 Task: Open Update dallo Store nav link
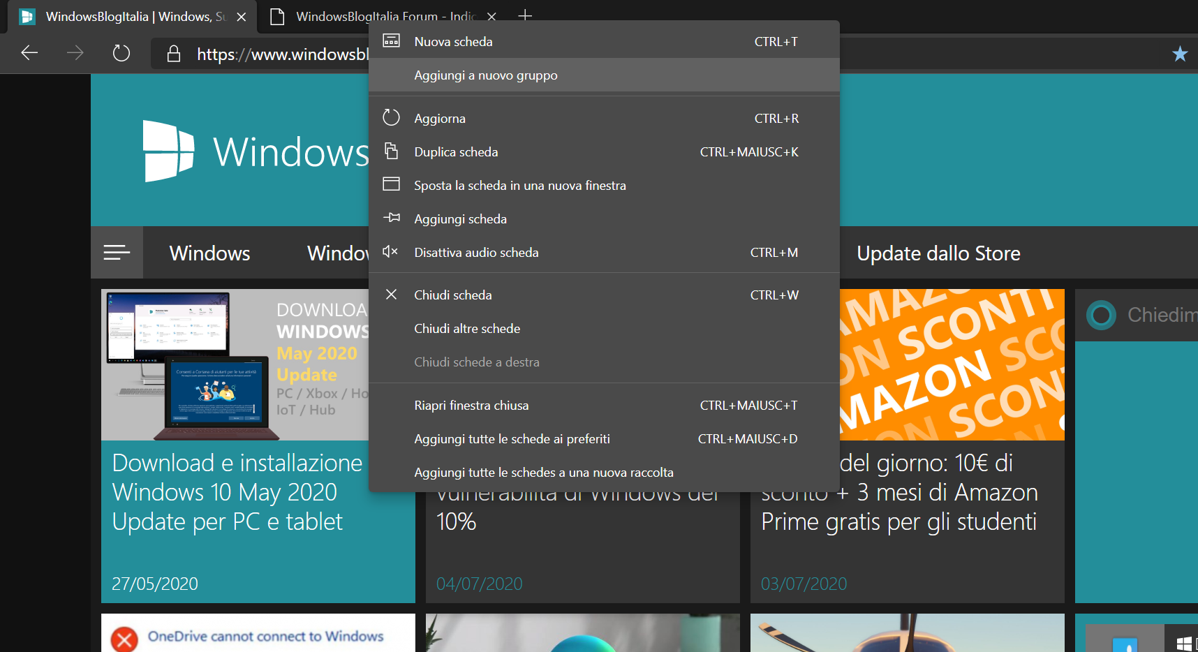pyautogui.click(x=938, y=253)
